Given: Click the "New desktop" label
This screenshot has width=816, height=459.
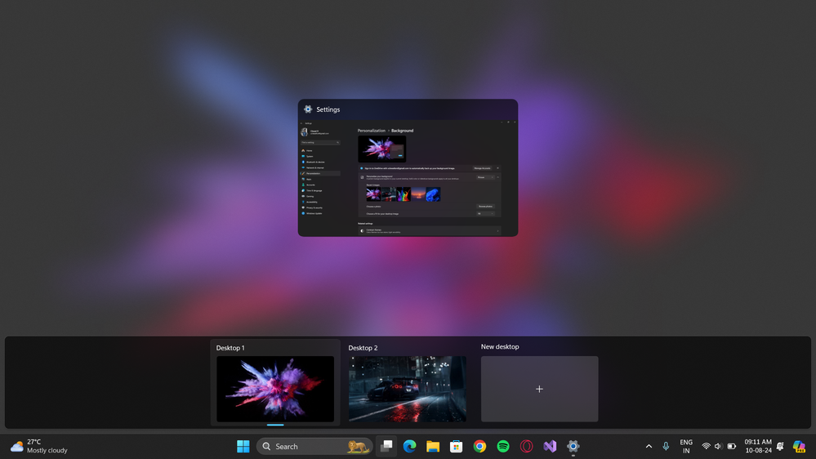Looking at the screenshot, I should [500, 346].
